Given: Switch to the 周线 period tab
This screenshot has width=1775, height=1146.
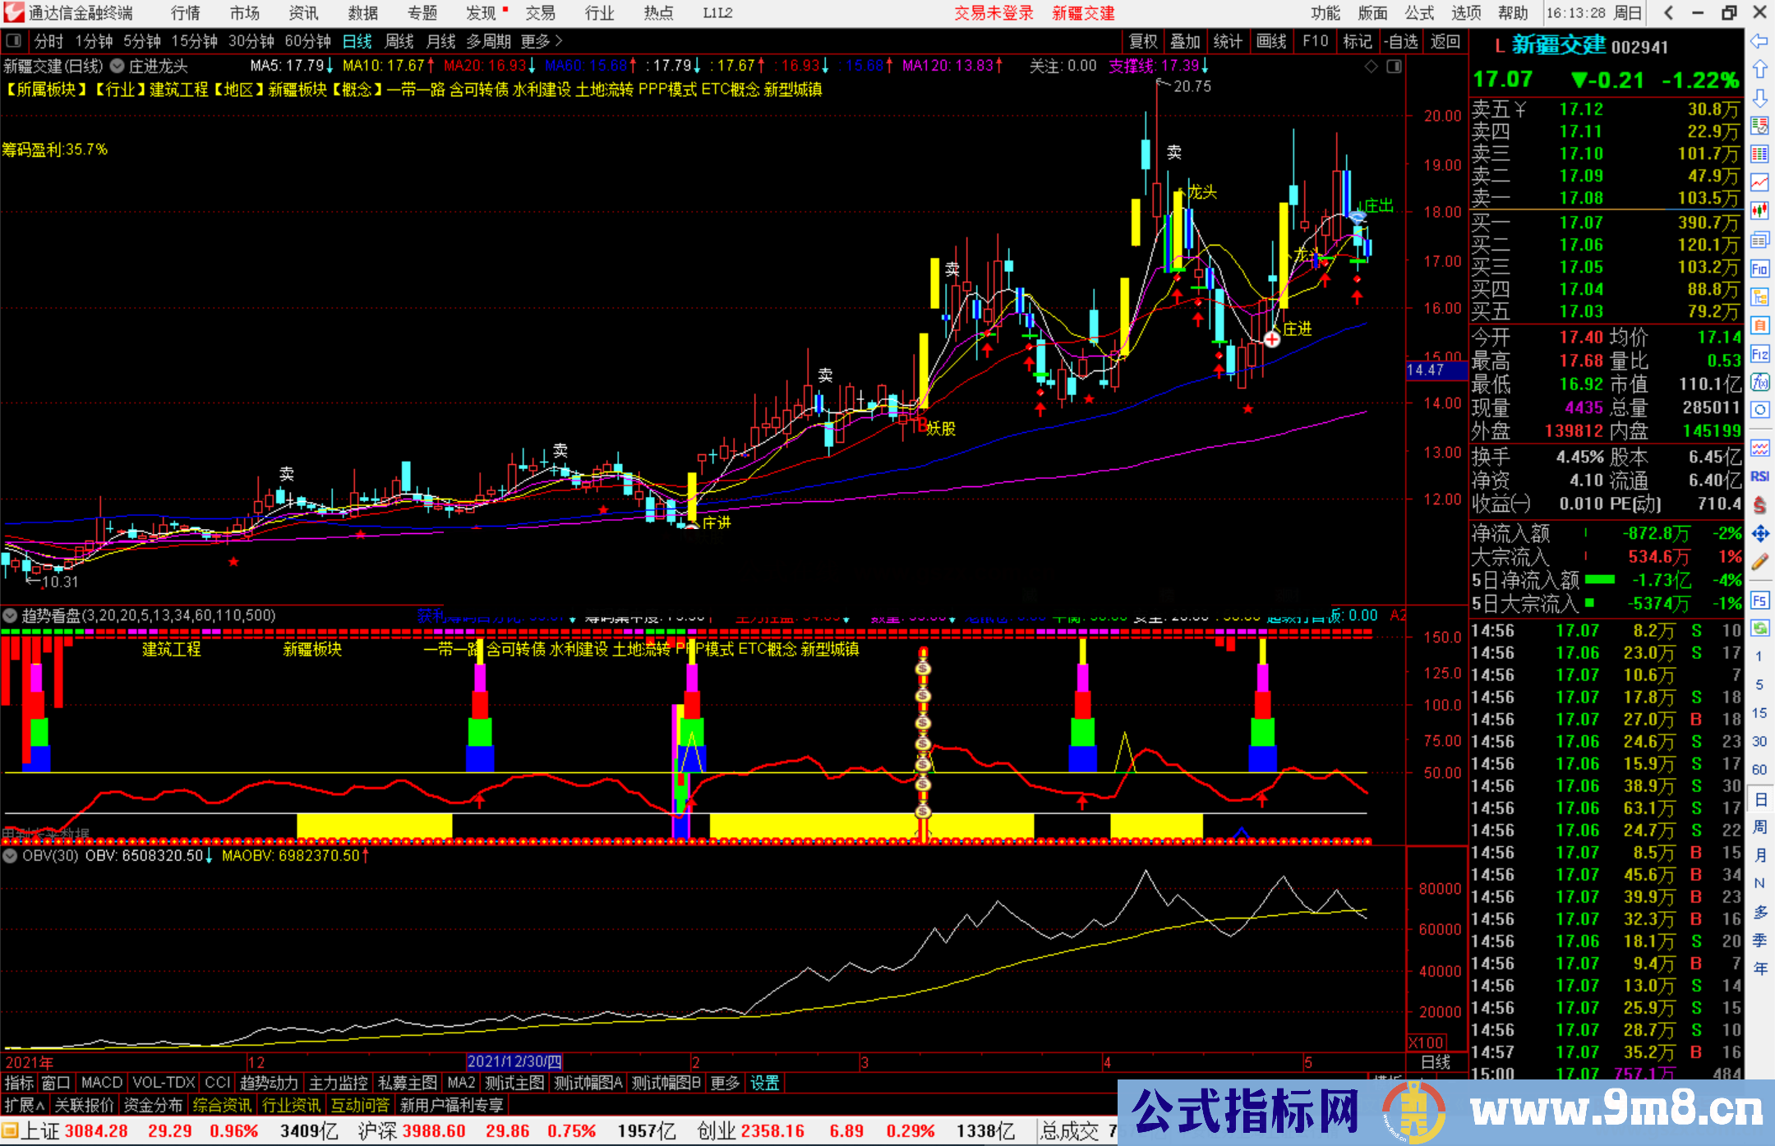Looking at the screenshot, I should point(399,41).
